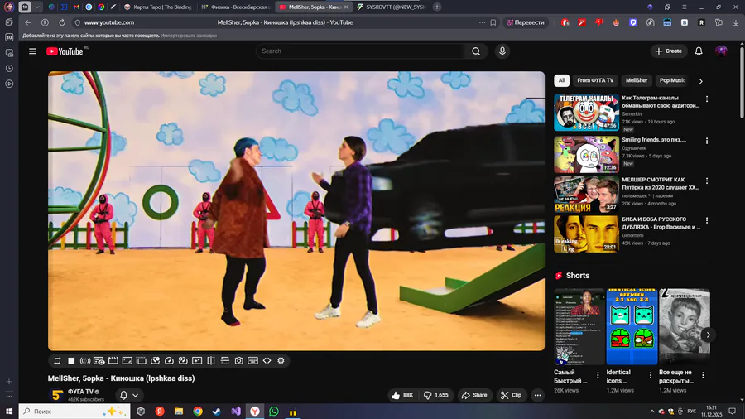Open МЕЛШЕР СМОТРИТ КАК video title
745x419 pixels.
pos(661,183)
